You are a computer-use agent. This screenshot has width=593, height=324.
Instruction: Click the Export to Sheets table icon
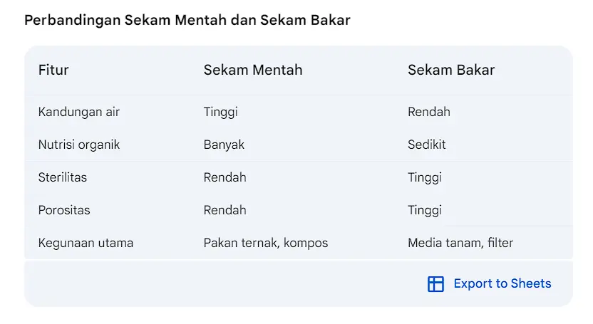(x=435, y=284)
